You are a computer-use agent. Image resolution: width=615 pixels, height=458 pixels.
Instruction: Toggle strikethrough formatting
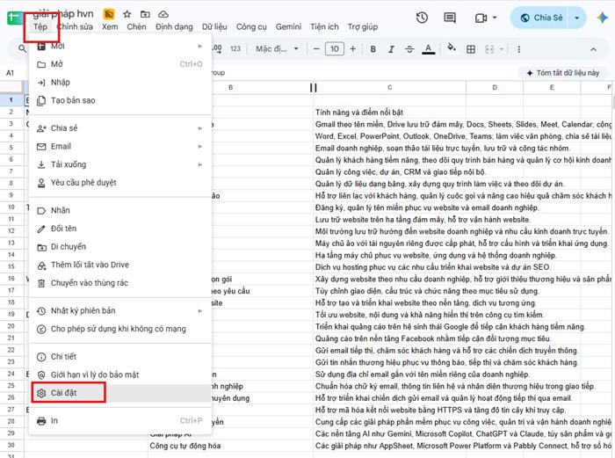point(409,49)
